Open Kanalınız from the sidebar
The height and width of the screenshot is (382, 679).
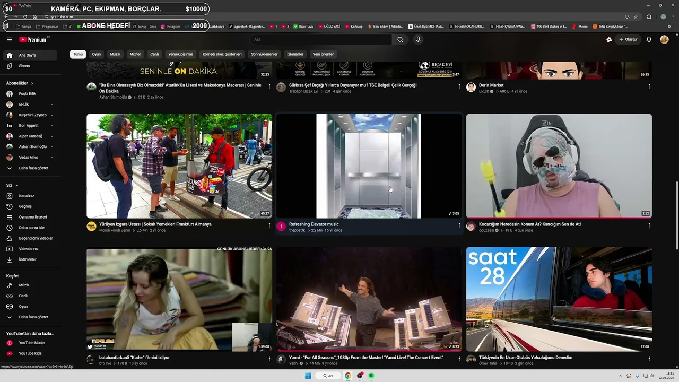tap(30, 196)
